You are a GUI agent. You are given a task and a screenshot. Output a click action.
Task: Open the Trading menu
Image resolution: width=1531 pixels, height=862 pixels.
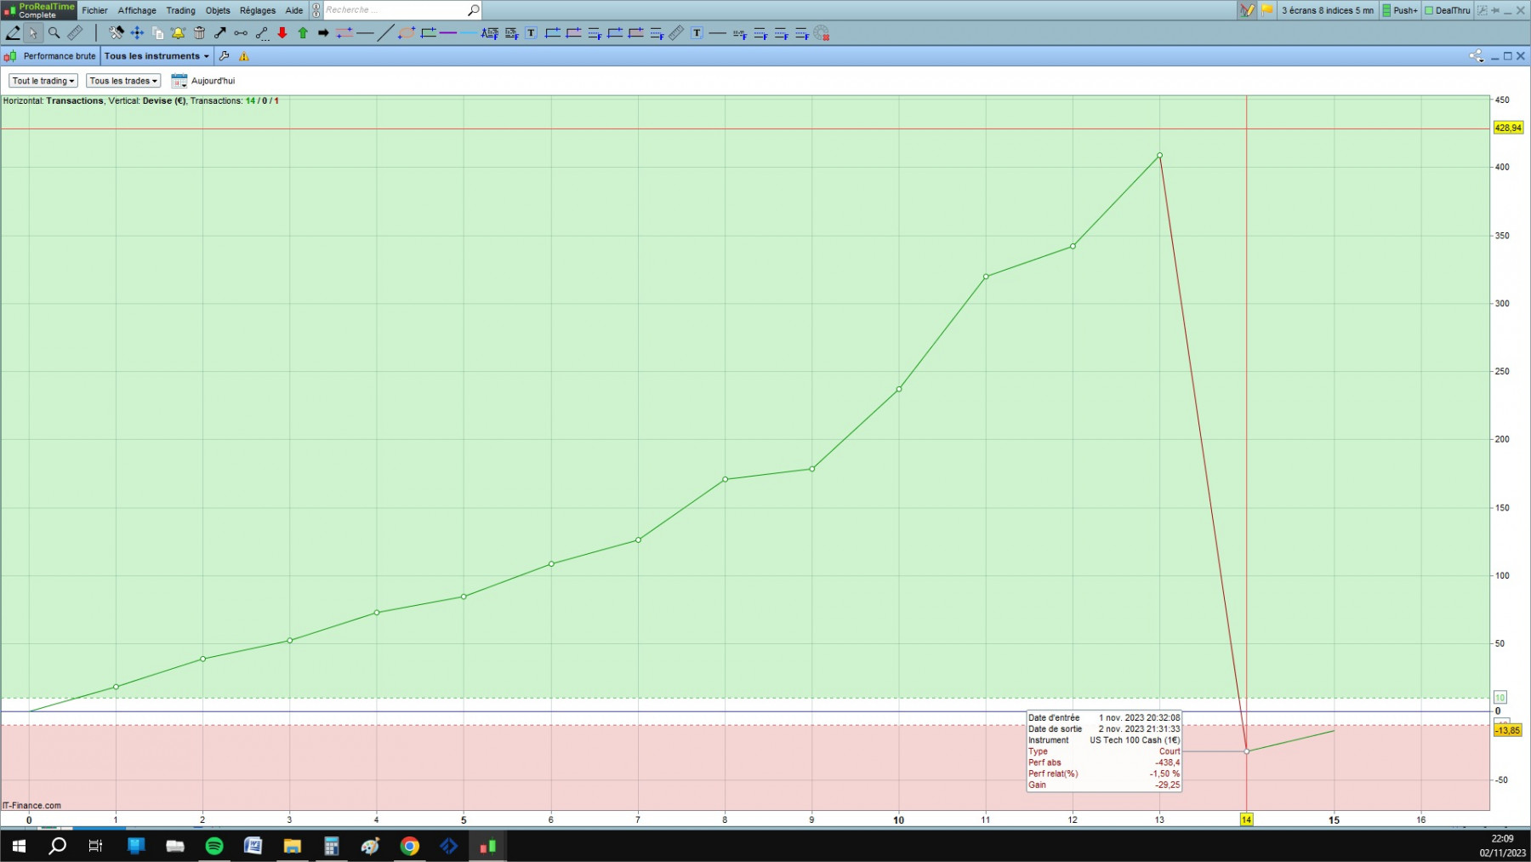[180, 10]
